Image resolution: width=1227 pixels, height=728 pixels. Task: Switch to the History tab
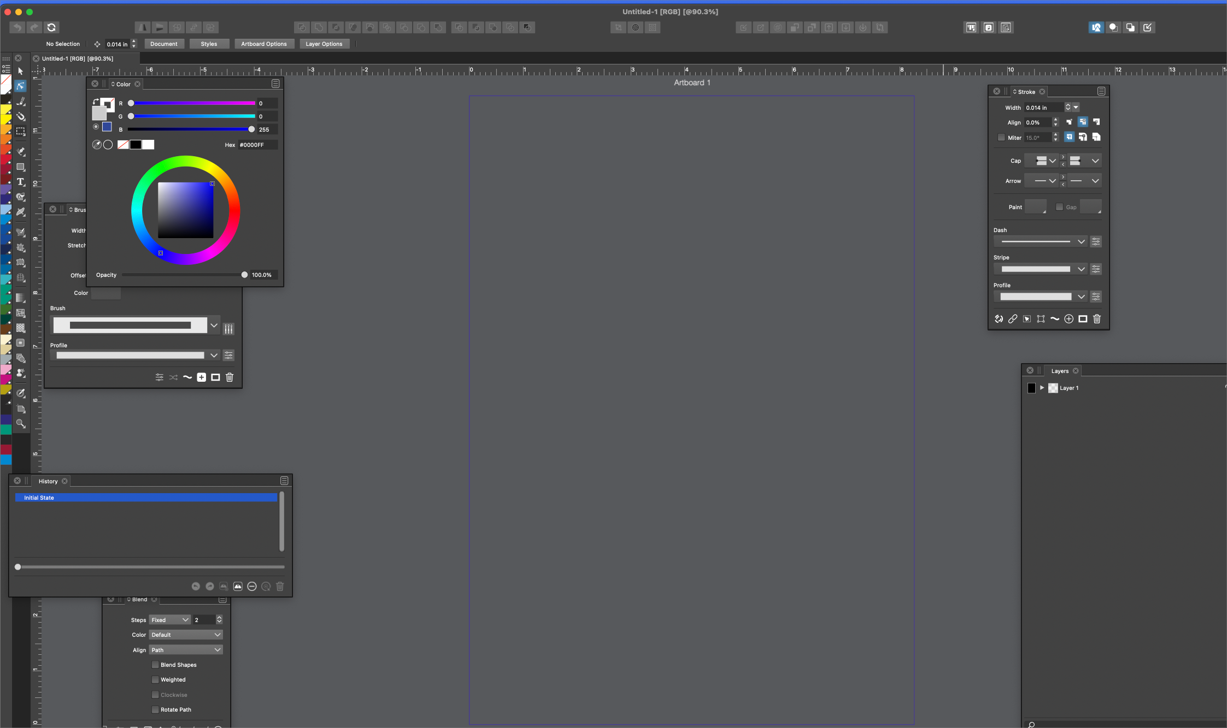point(48,481)
